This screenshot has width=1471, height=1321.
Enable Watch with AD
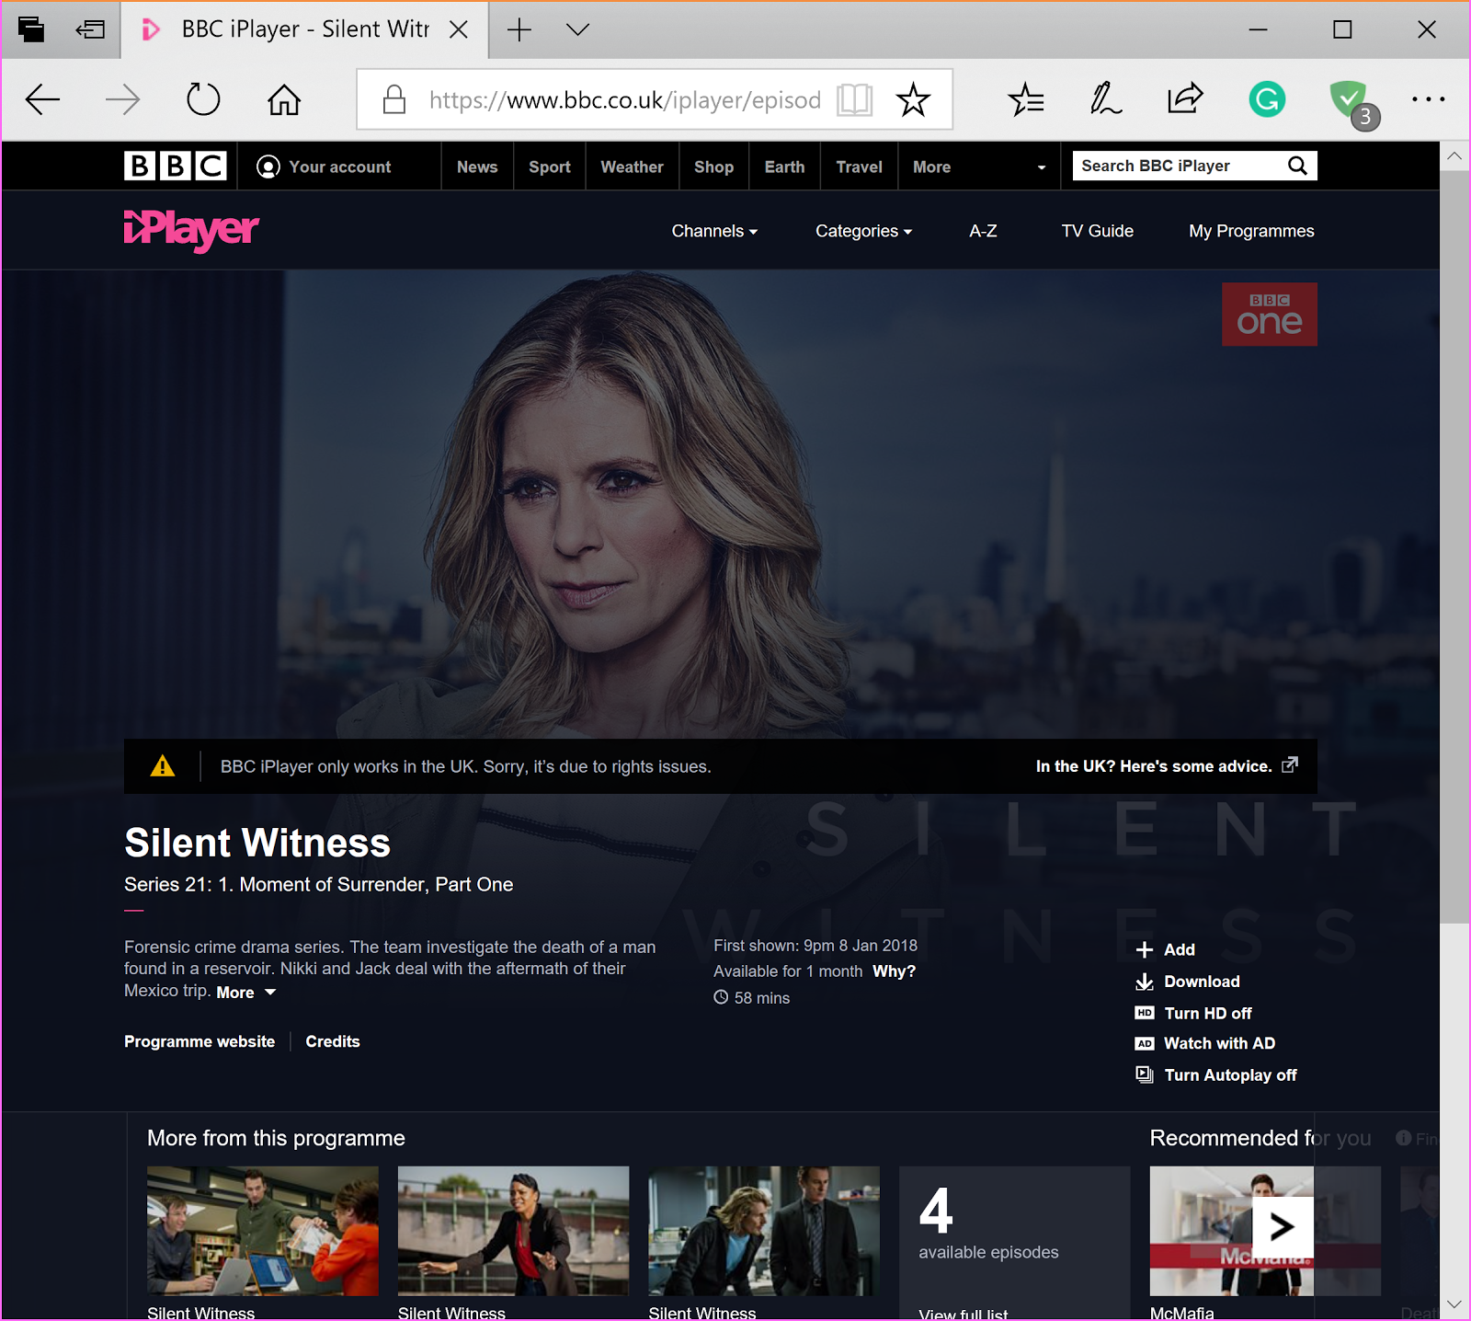[x=1205, y=1043]
